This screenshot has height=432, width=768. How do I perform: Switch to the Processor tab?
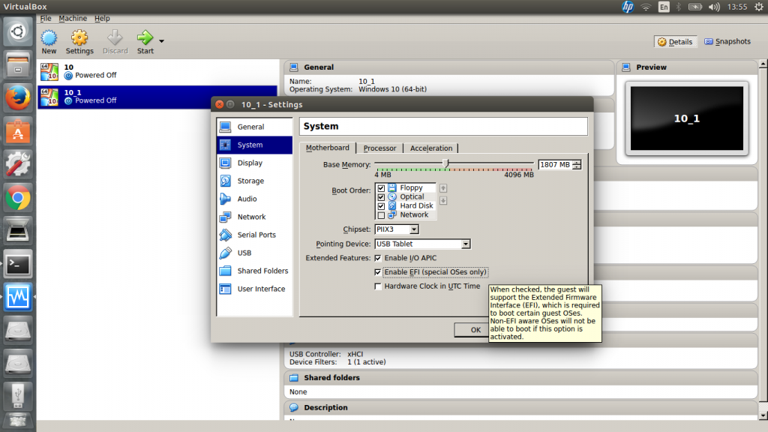point(379,148)
